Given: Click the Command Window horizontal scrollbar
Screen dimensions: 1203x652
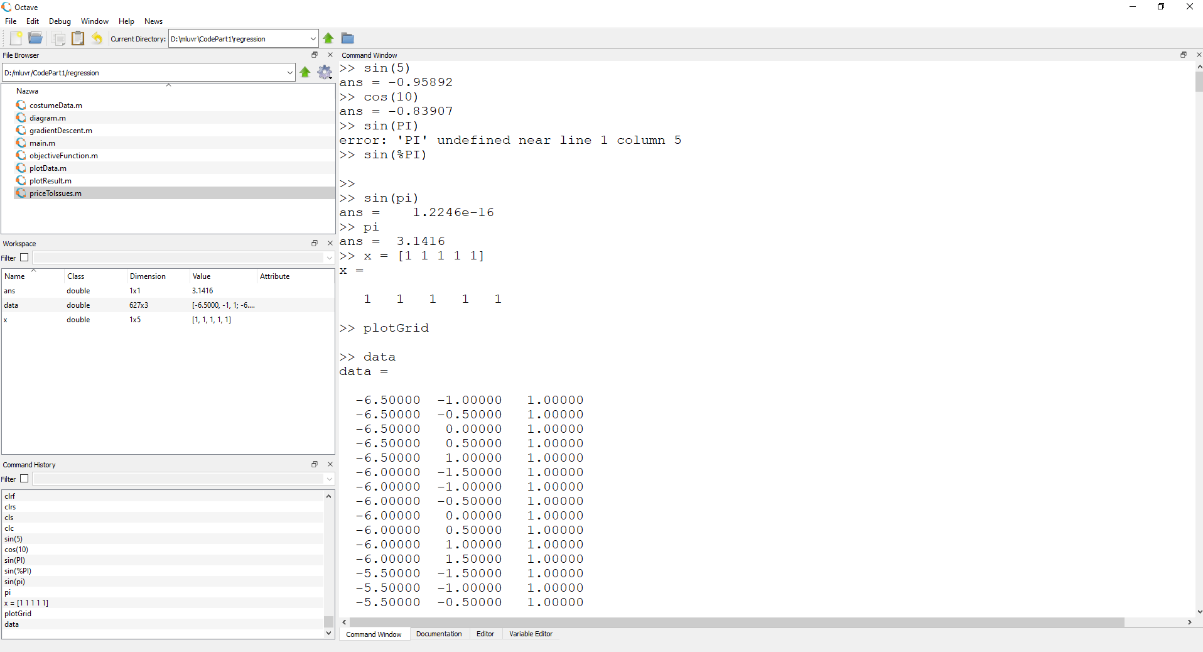Looking at the screenshot, I should pyautogui.click(x=736, y=622).
